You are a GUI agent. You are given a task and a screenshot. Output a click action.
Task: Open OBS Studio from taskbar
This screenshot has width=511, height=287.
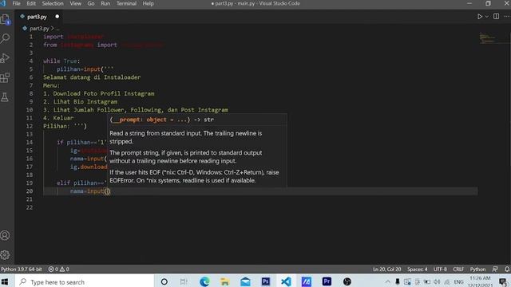[347, 281]
